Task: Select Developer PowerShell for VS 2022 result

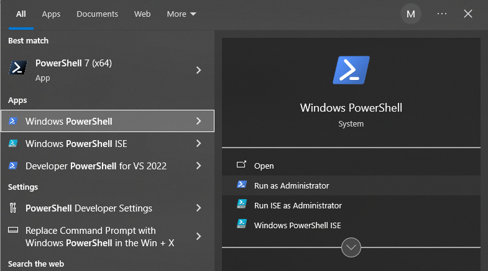Action: [108, 166]
